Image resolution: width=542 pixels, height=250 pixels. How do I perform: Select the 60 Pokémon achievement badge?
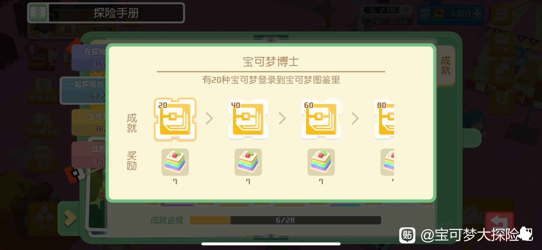321,120
